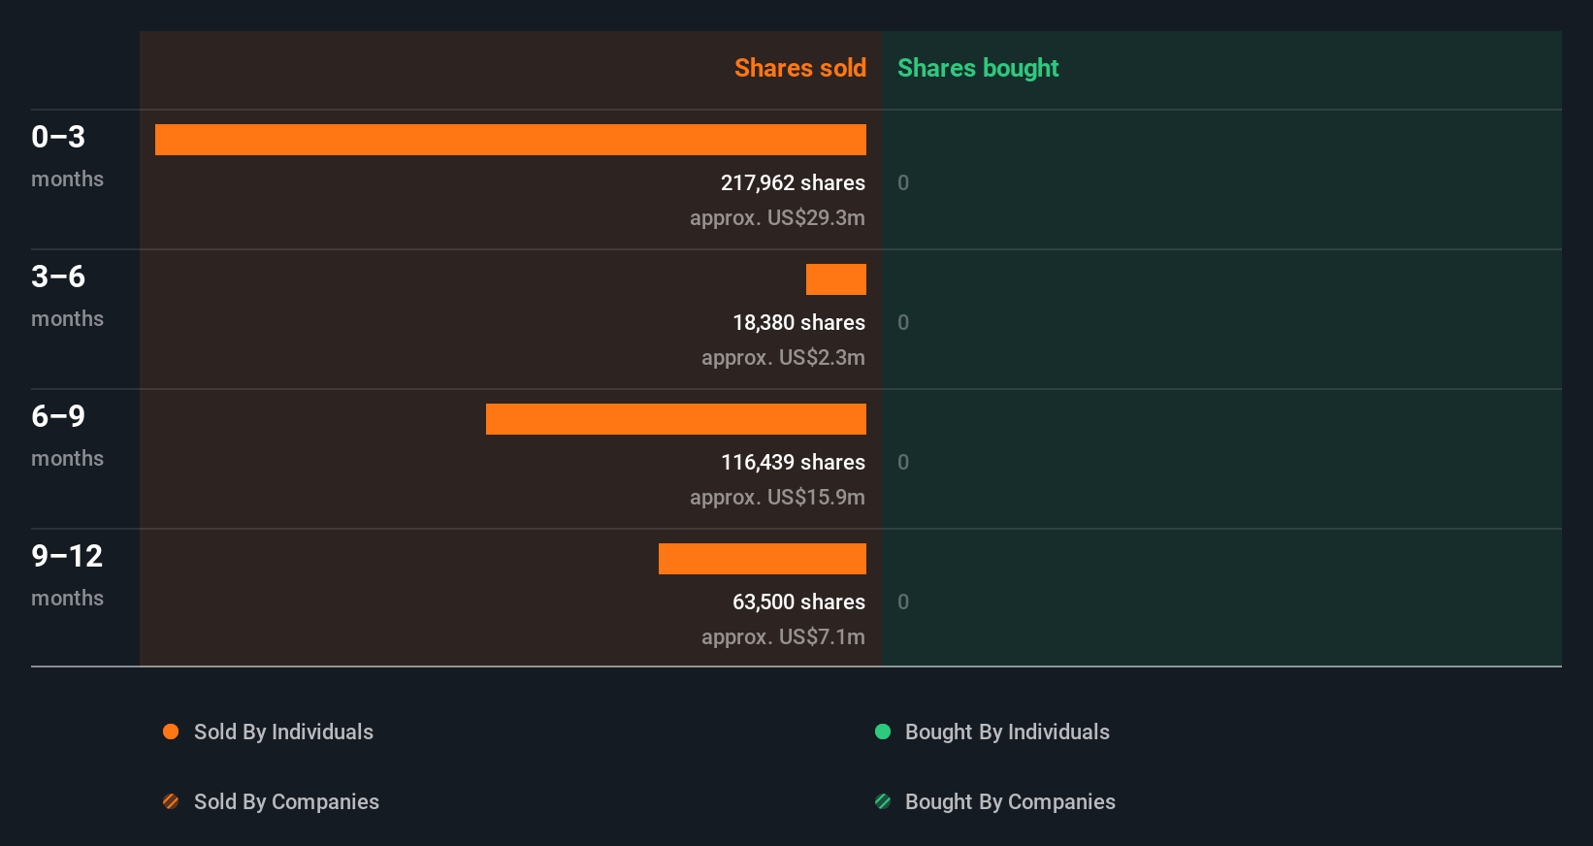Click the approx. US$7.1m amount text

pyautogui.click(x=783, y=636)
